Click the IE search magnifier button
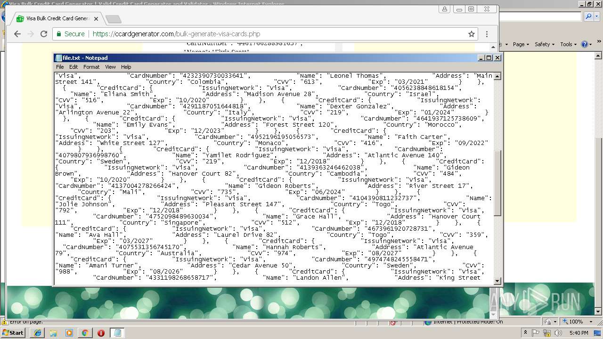Screen dimensions: 603x339 pyautogui.click(x=588, y=16)
